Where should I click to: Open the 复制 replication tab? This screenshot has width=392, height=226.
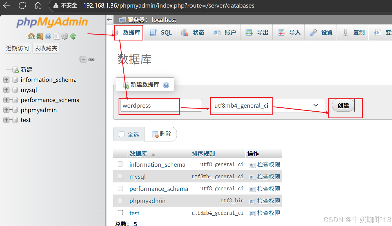pos(353,33)
